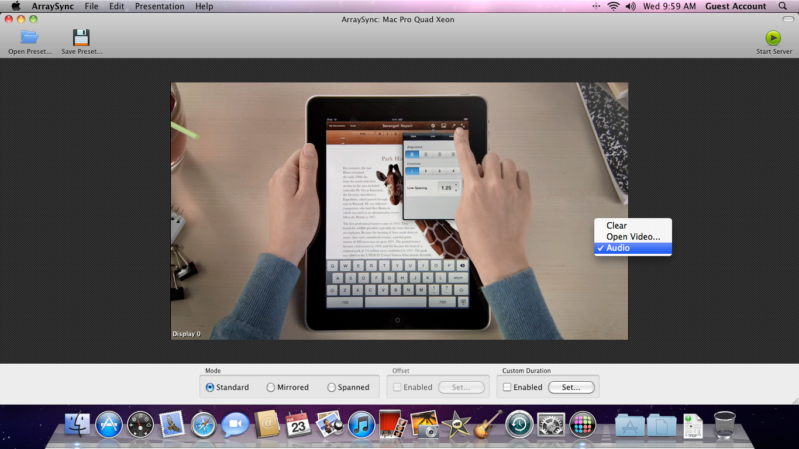Open the Apple menu
799x449 pixels.
[x=16, y=6]
